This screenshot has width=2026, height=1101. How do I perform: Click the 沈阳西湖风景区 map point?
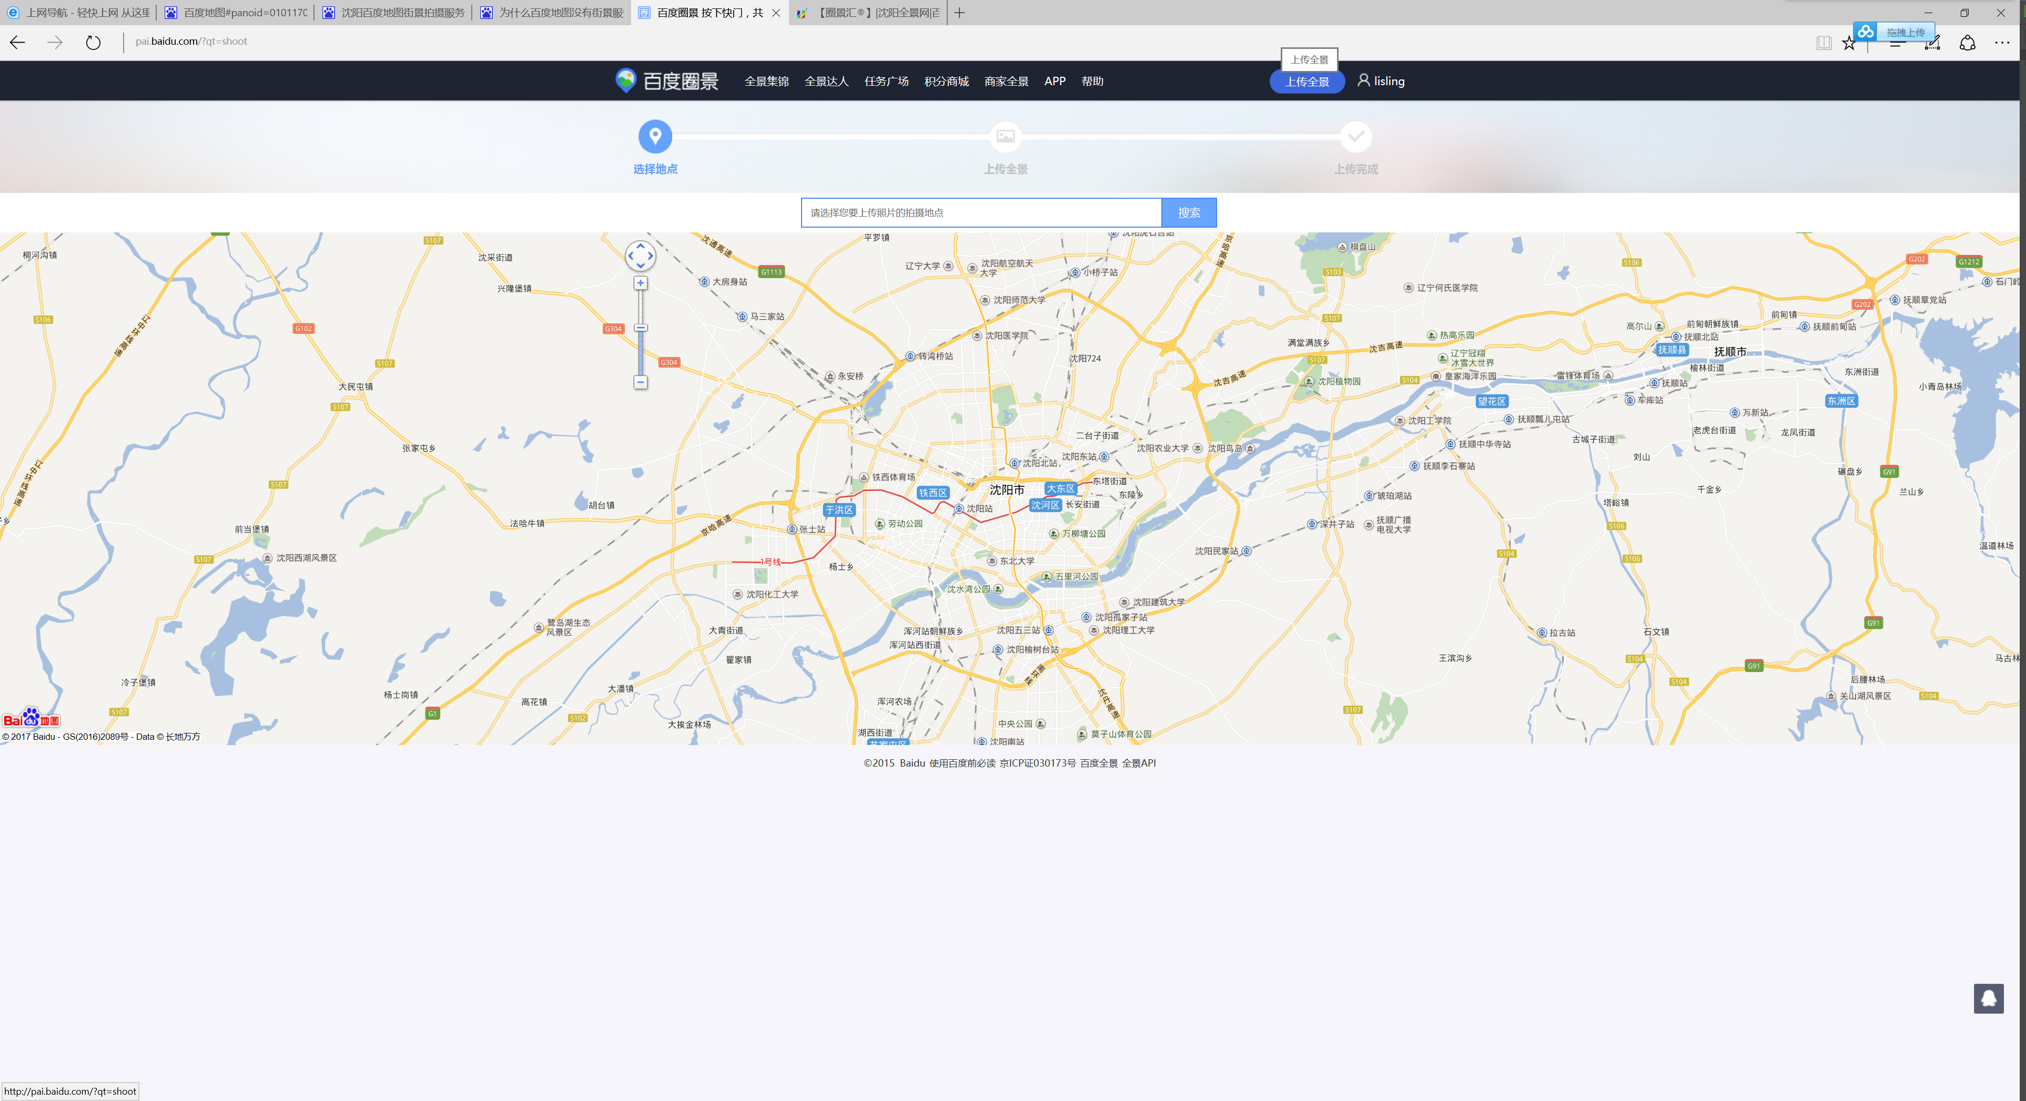point(300,557)
